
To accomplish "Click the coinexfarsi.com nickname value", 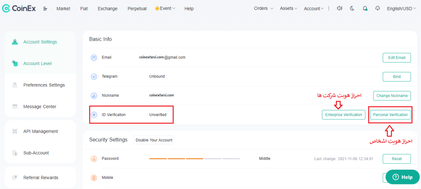I will coord(162,95).
